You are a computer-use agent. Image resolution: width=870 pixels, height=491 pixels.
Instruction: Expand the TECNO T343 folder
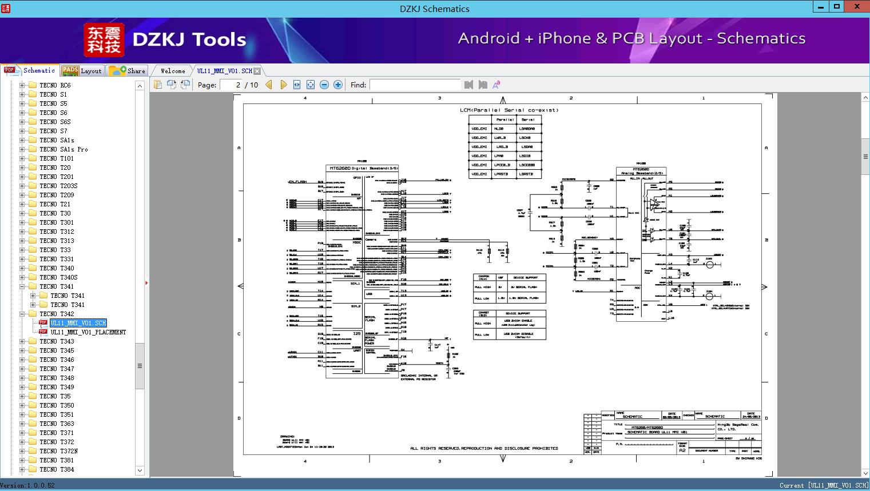pyautogui.click(x=22, y=341)
